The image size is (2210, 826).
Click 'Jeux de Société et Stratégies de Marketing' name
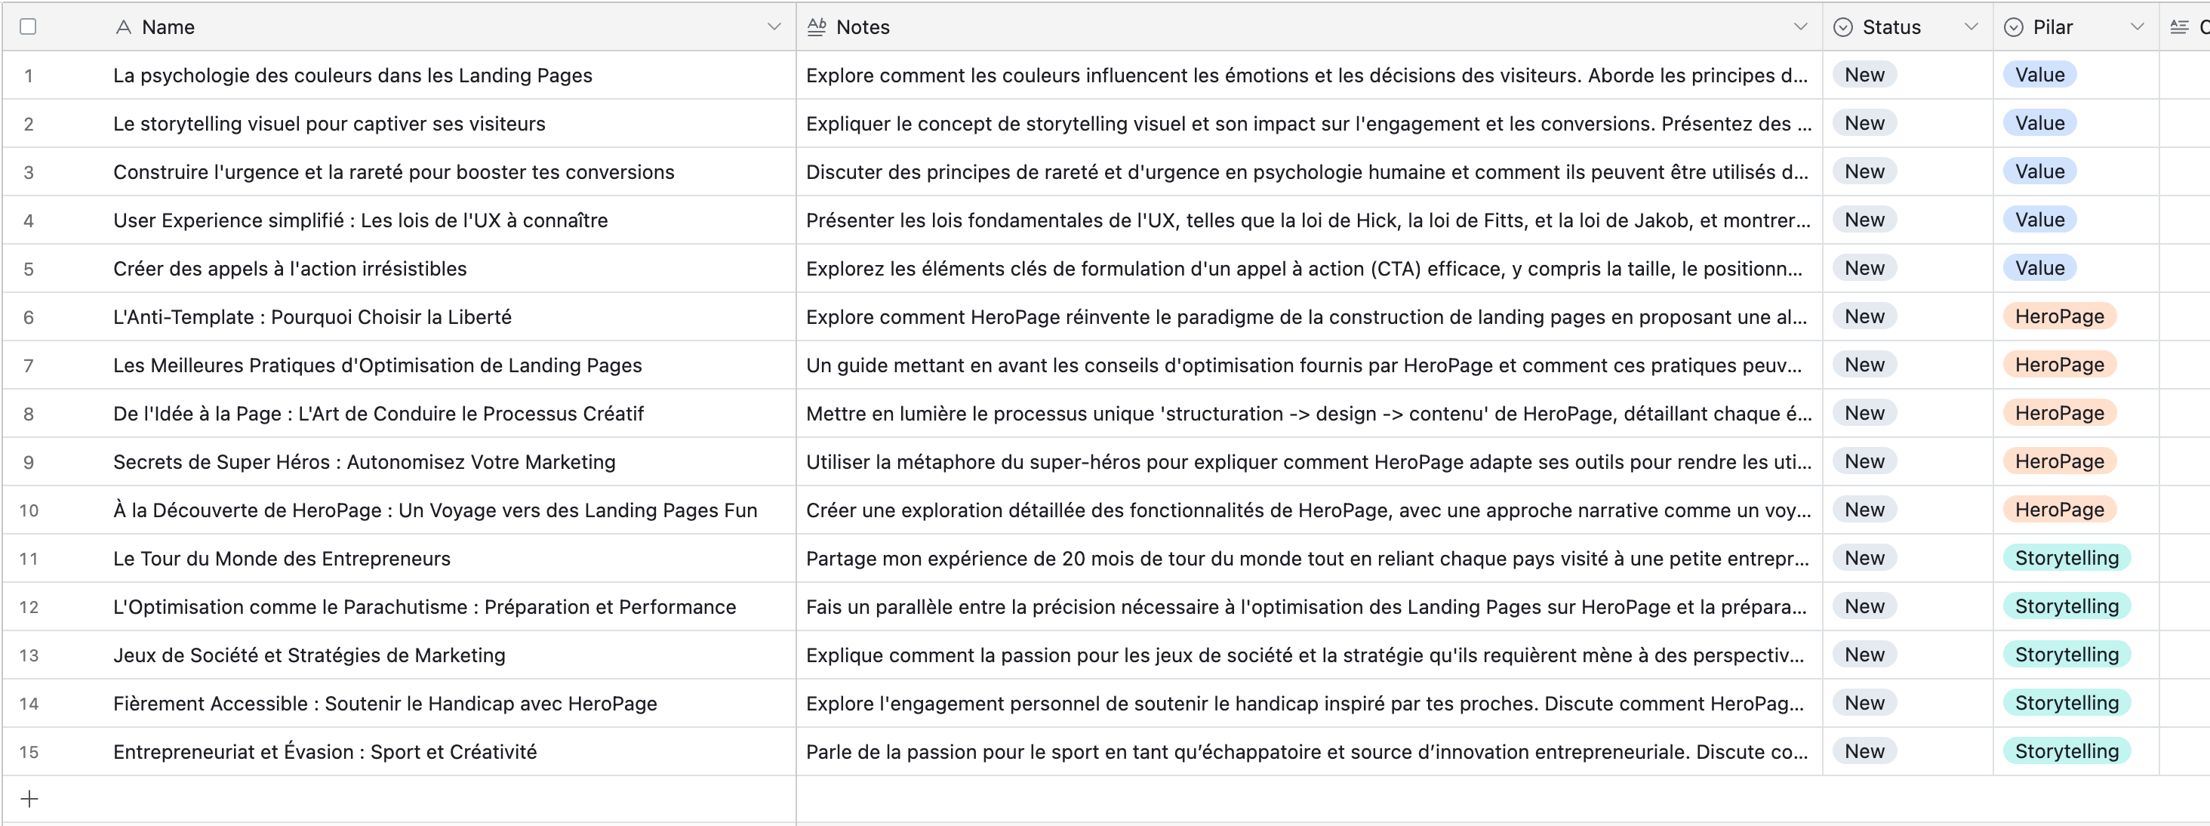pyautogui.click(x=309, y=655)
